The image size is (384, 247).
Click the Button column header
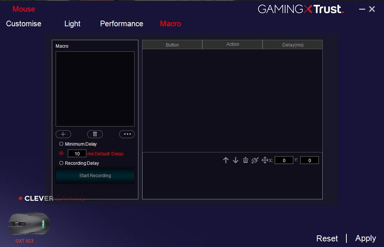tap(172, 45)
